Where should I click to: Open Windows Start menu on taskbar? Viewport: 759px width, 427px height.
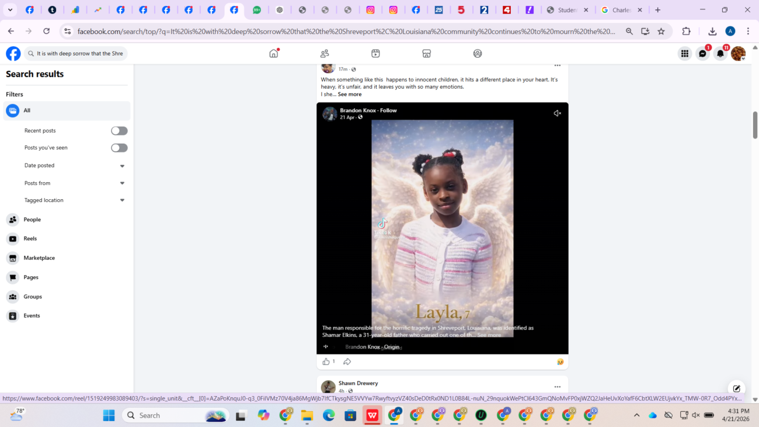tap(109, 415)
